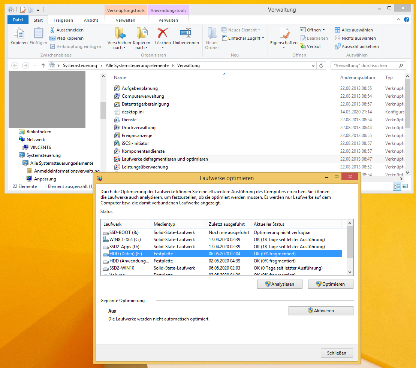Image resolution: width=416 pixels, height=368 pixels.
Task: Select Ausschneiden scissors command
Action: point(67,30)
